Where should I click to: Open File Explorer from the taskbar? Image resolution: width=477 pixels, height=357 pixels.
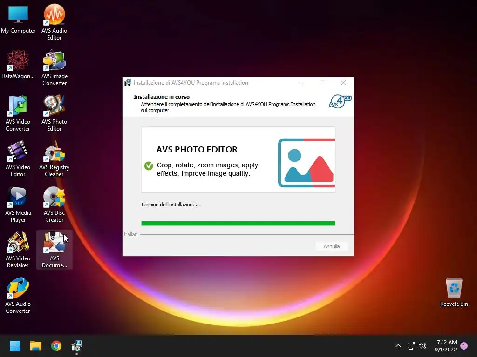pos(35,346)
